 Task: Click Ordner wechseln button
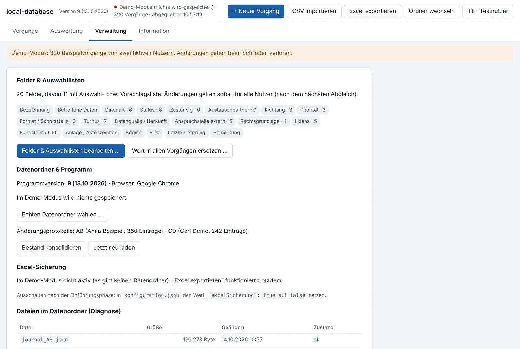[x=432, y=11]
